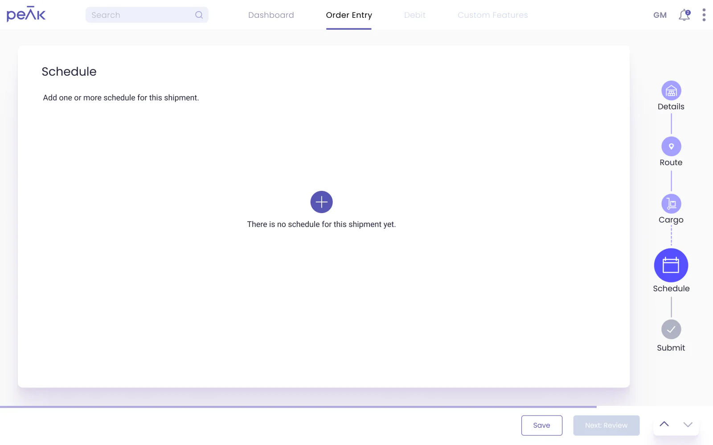Jump to the Submit checkmark step
713x445 pixels.
click(671, 330)
